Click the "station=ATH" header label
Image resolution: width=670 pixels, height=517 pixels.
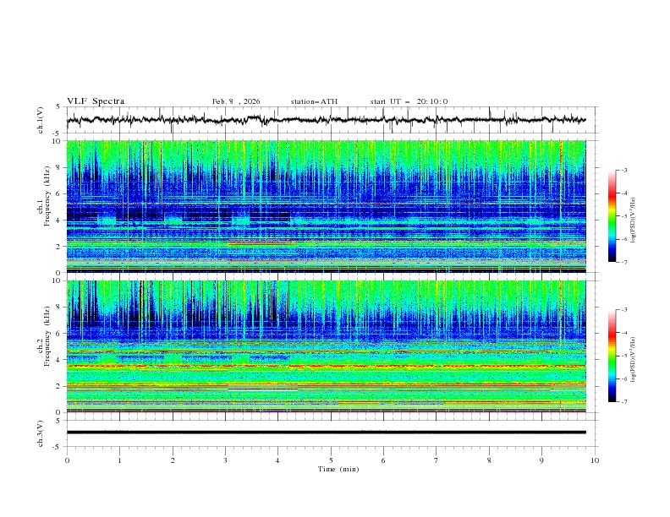[314, 101]
